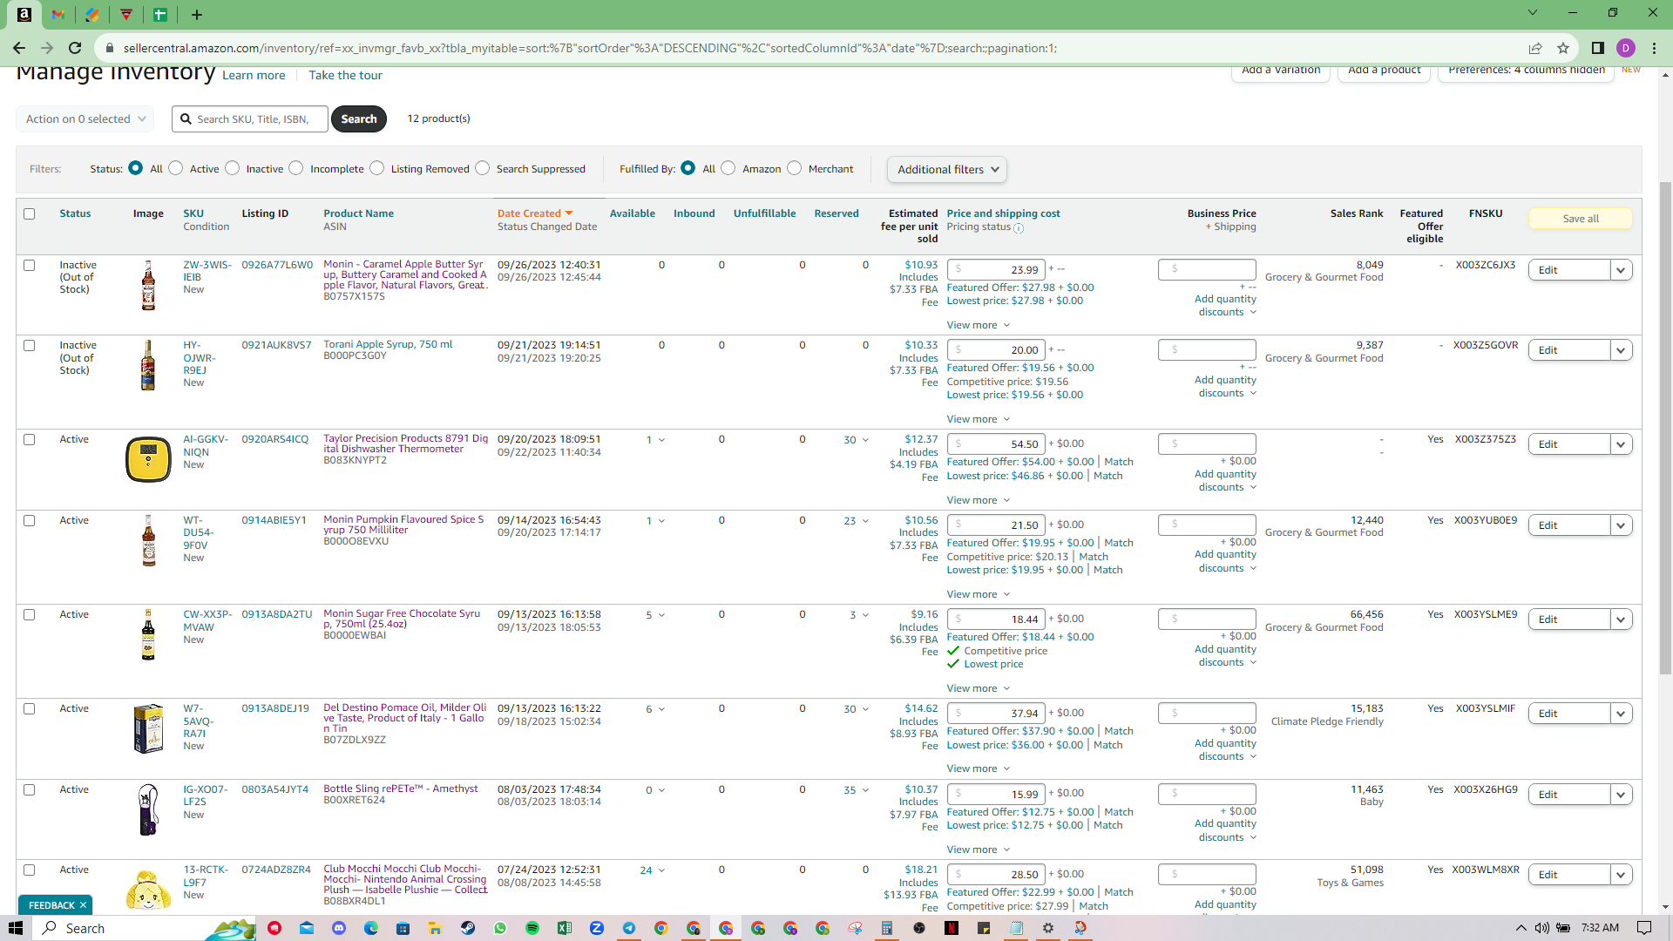The width and height of the screenshot is (1673, 941).
Task: Open the Windows Start menu
Action: 15,928
